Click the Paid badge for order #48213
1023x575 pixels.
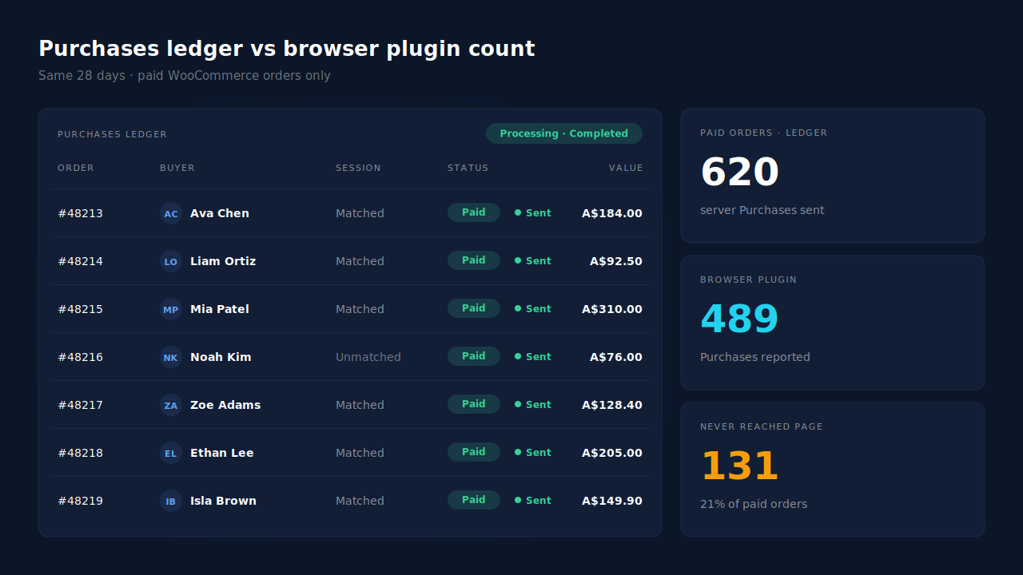pos(474,212)
